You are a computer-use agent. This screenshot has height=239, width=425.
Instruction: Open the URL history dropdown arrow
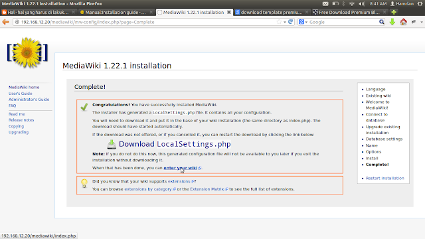click(285, 22)
